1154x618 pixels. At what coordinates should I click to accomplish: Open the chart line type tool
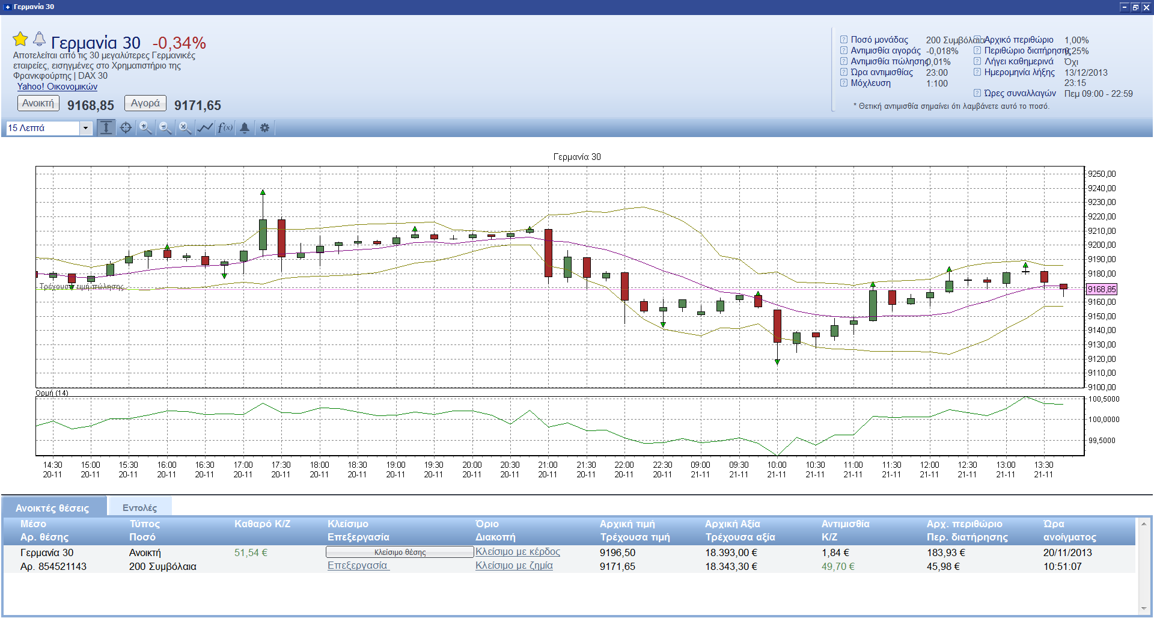(x=205, y=127)
